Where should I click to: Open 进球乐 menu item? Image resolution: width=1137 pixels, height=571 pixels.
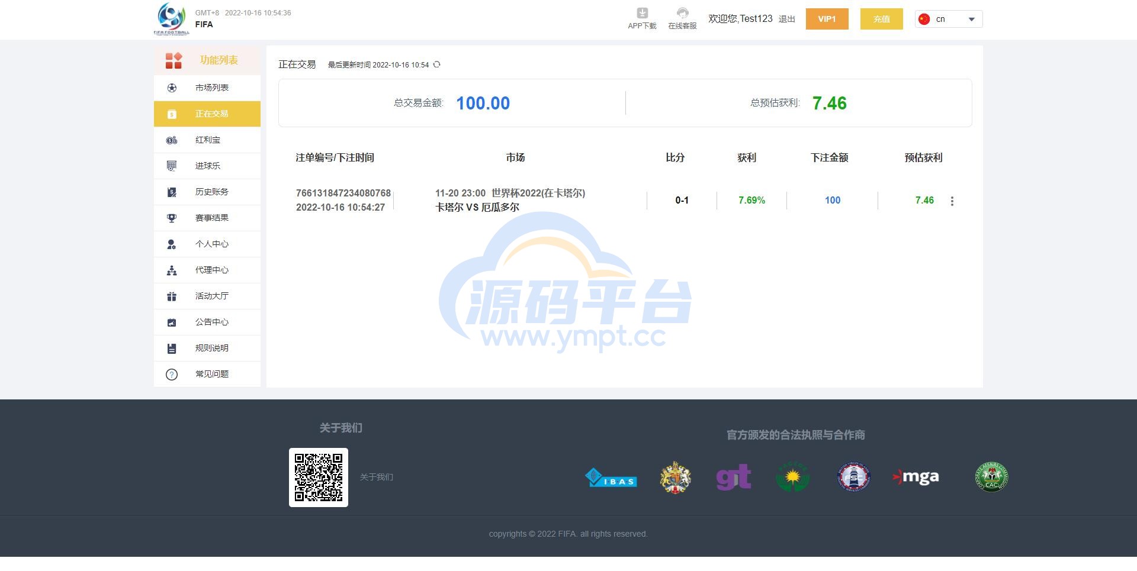tap(207, 166)
